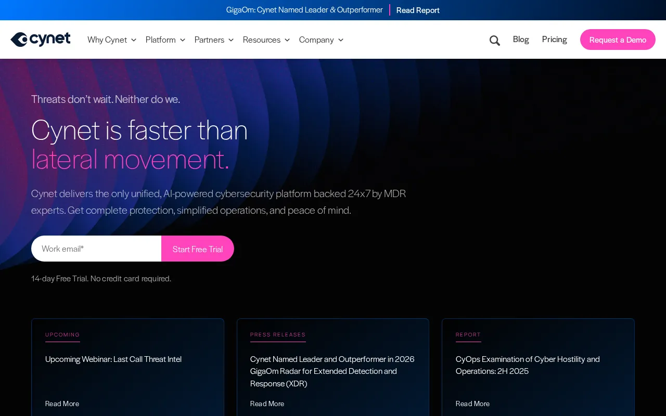The height and width of the screenshot is (416, 666).
Task: Click GigaOm announcement banner text
Action: click(304, 9)
